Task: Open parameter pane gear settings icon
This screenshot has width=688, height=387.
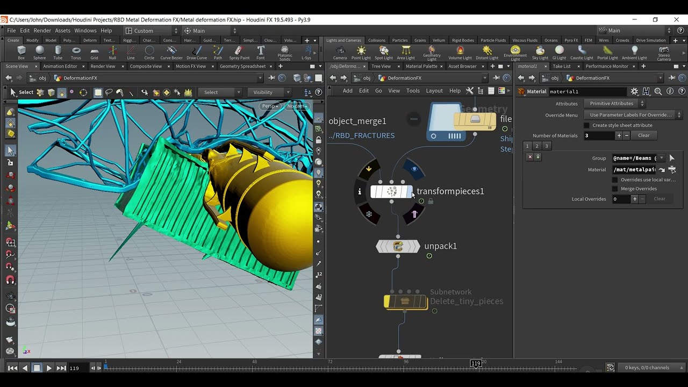Action: (x=634, y=91)
